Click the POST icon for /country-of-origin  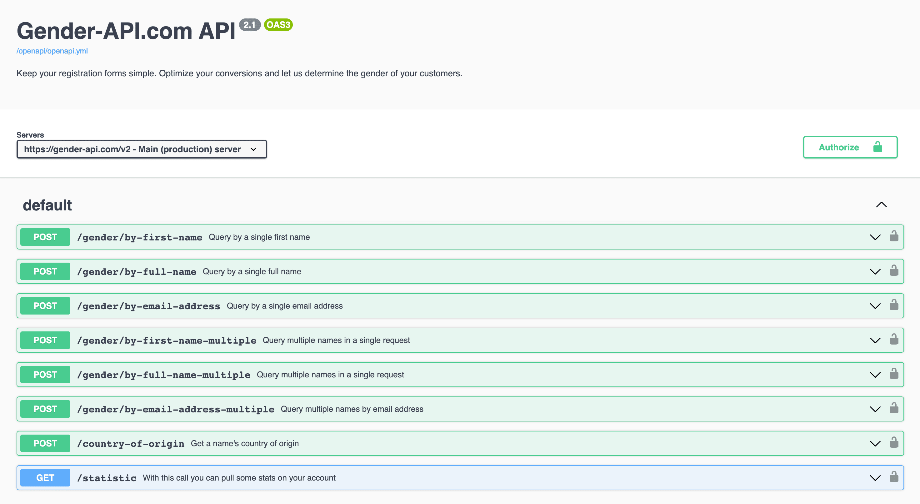click(45, 443)
